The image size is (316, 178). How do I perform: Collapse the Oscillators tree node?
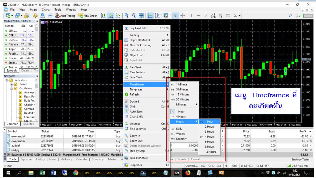12,88
